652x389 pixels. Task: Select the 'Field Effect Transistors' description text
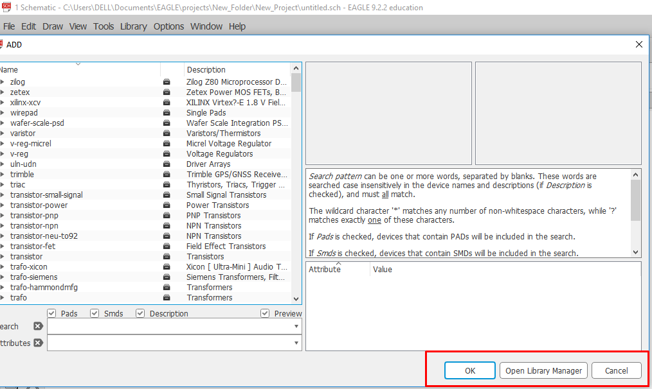pos(226,246)
